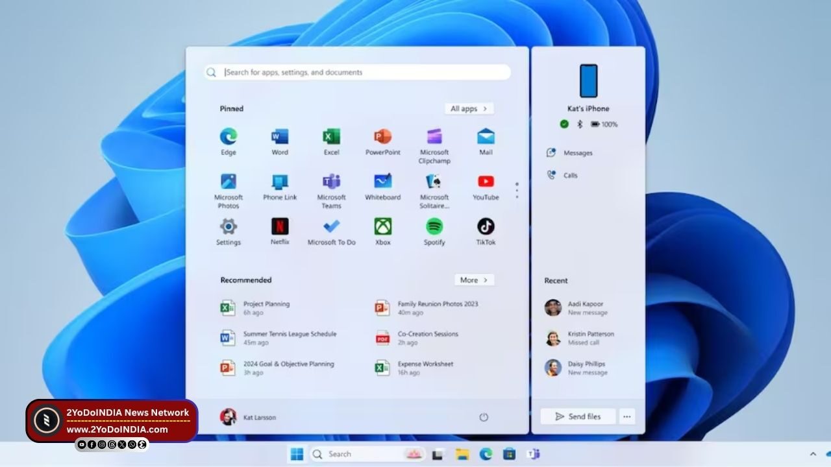Screen dimensions: 831x467
Task: Expand the All apps list
Action: tap(469, 108)
